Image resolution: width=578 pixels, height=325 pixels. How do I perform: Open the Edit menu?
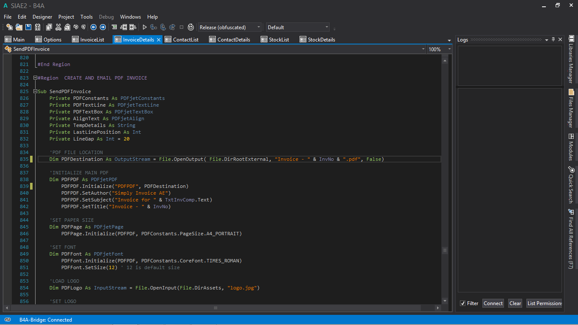click(22, 17)
